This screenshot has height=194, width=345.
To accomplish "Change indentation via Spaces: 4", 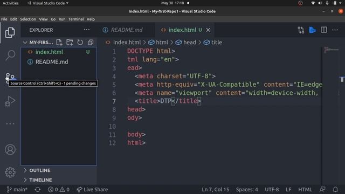I will pyautogui.click(x=247, y=189).
